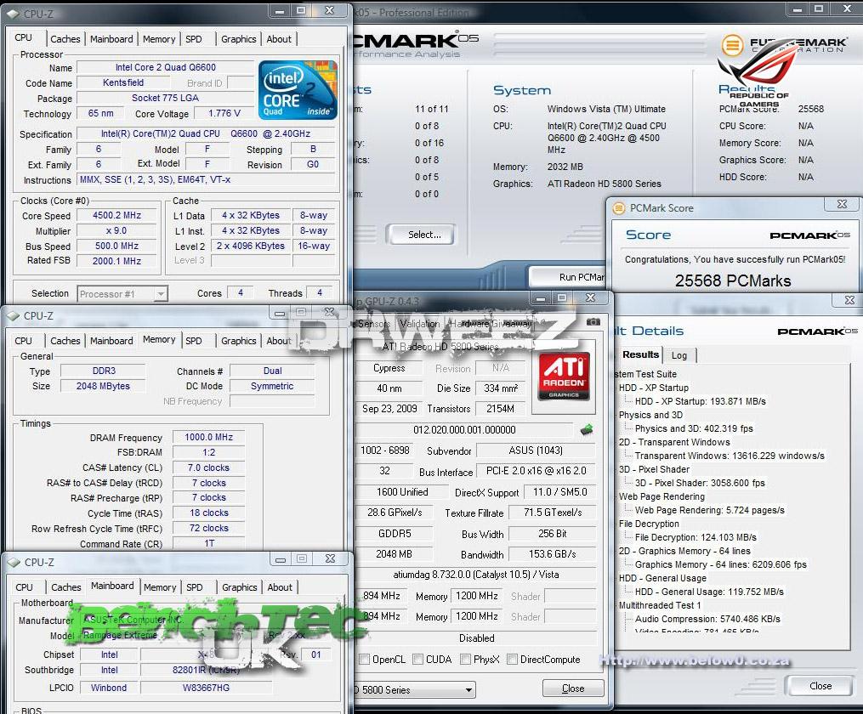Click Close button in Result Details dialog
The image size is (863, 714).
click(820, 685)
